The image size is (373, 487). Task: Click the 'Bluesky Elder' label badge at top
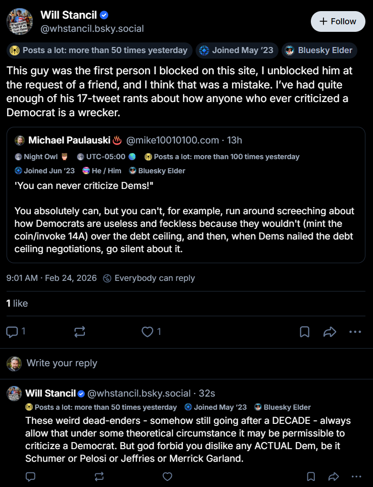tap(319, 51)
